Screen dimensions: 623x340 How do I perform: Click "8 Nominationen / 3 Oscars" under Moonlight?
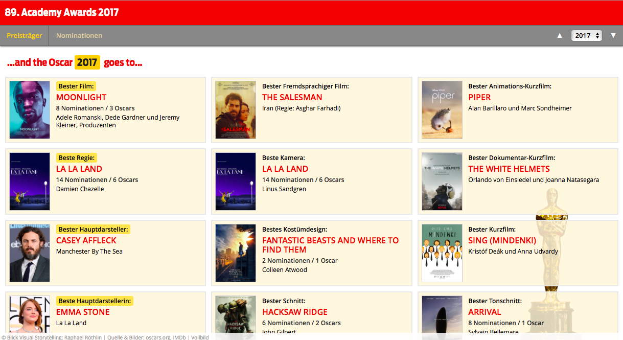(96, 108)
